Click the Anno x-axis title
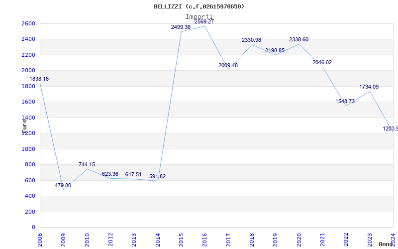This screenshot has height=249, width=398. point(387,244)
